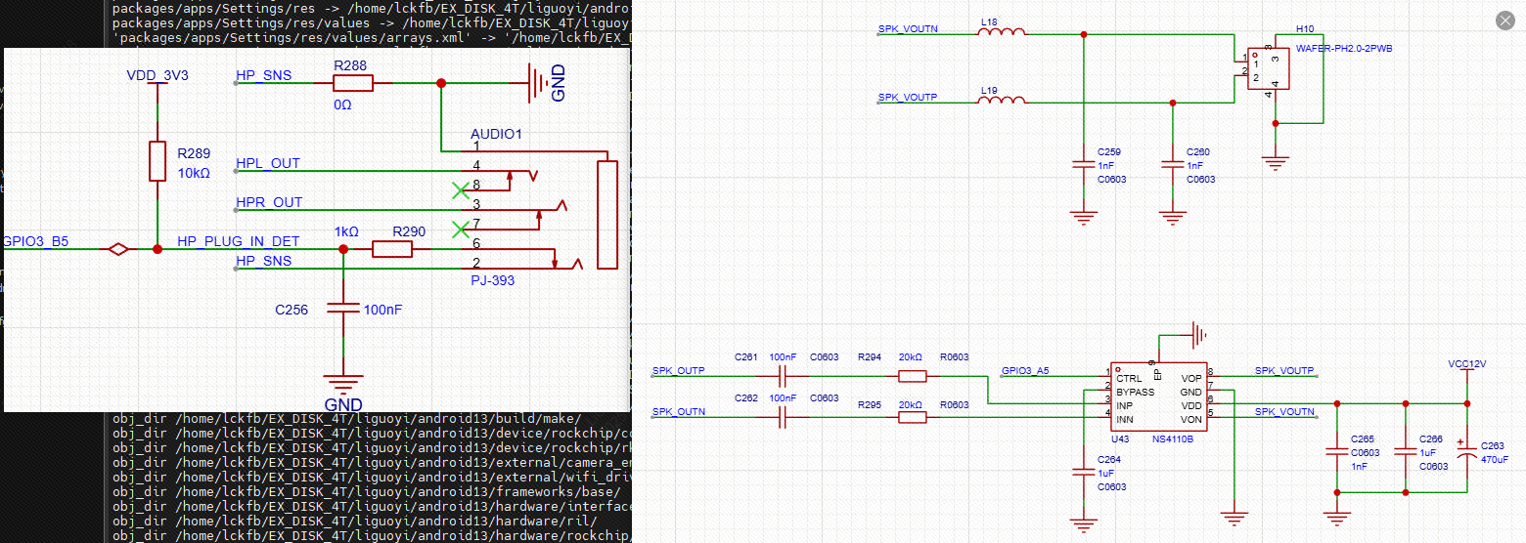
Task: Click the SPK_VOUTN label near L18
Action: coord(907,29)
